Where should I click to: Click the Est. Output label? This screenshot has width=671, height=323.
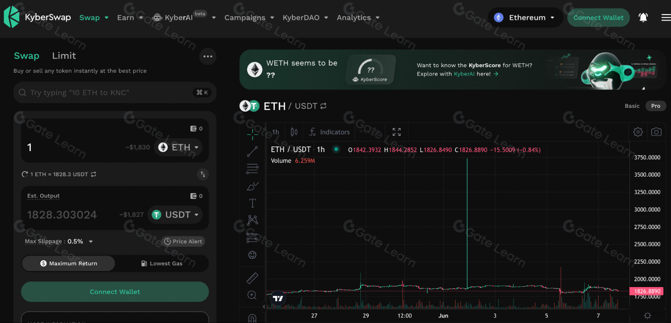click(43, 196)
